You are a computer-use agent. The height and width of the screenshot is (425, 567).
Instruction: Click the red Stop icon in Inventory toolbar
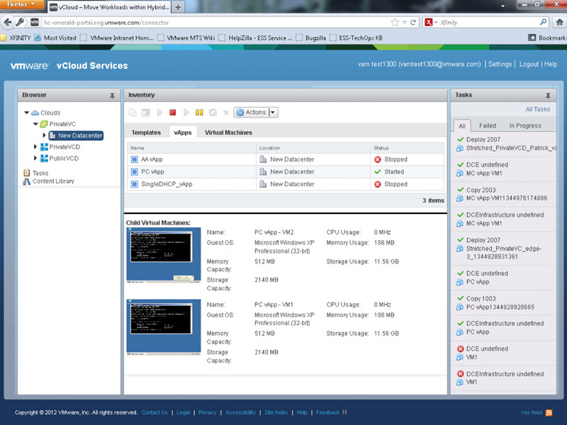pos(172,113)
